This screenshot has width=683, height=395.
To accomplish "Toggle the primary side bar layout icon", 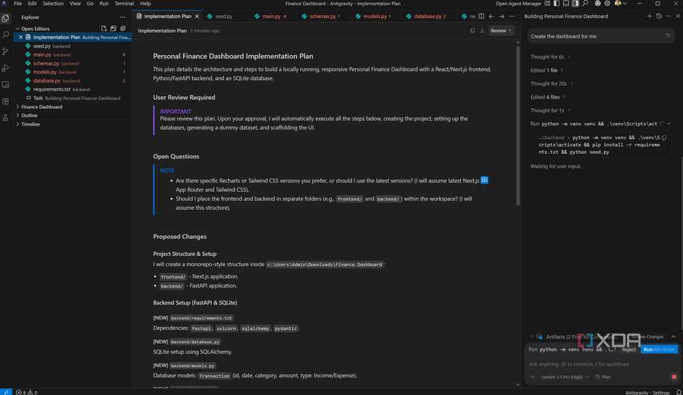I will pos(557,3).
